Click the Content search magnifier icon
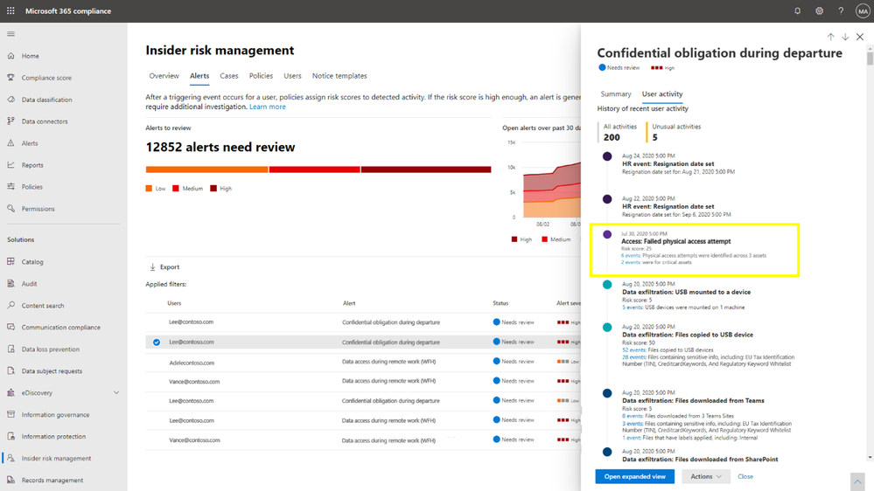 click(x=10, y=305)
